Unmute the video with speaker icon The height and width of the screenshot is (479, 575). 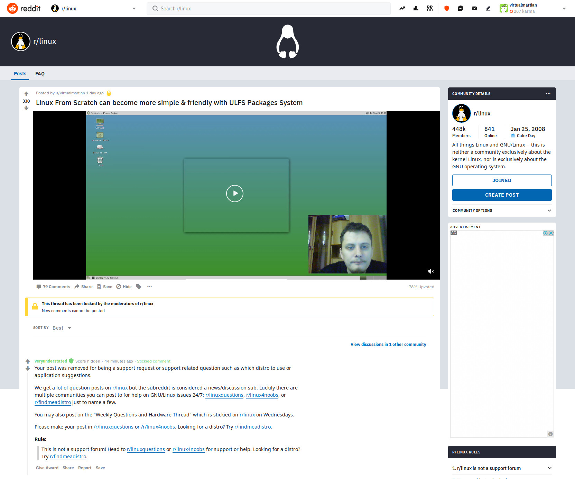pyautogui.click(x=431, y=271)
